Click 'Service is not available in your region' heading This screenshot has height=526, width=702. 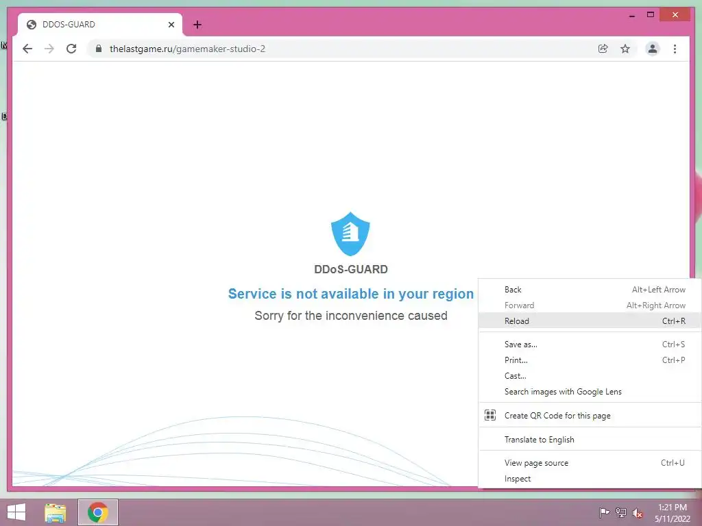pyautogui.click(x=350, y=294)
